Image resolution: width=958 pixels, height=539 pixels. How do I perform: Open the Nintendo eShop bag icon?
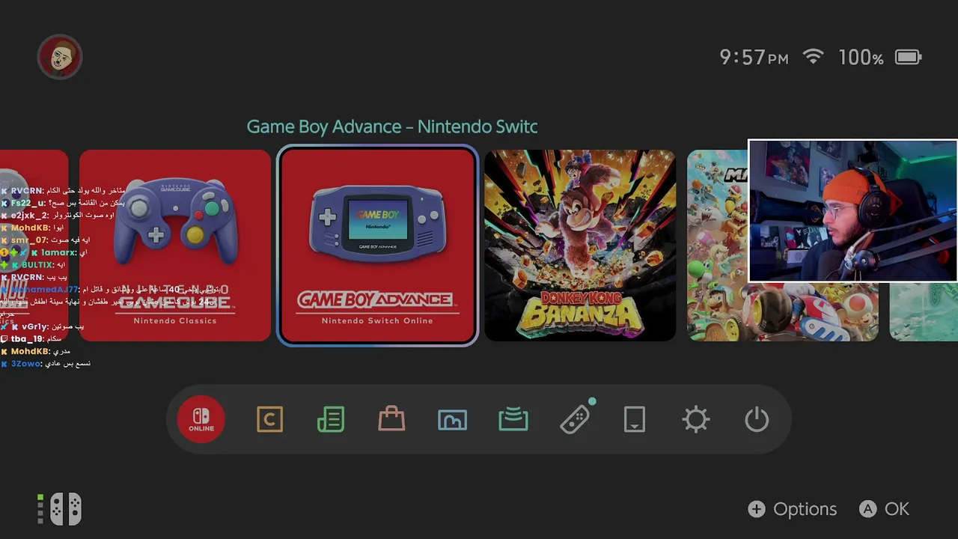coord(391,419)
